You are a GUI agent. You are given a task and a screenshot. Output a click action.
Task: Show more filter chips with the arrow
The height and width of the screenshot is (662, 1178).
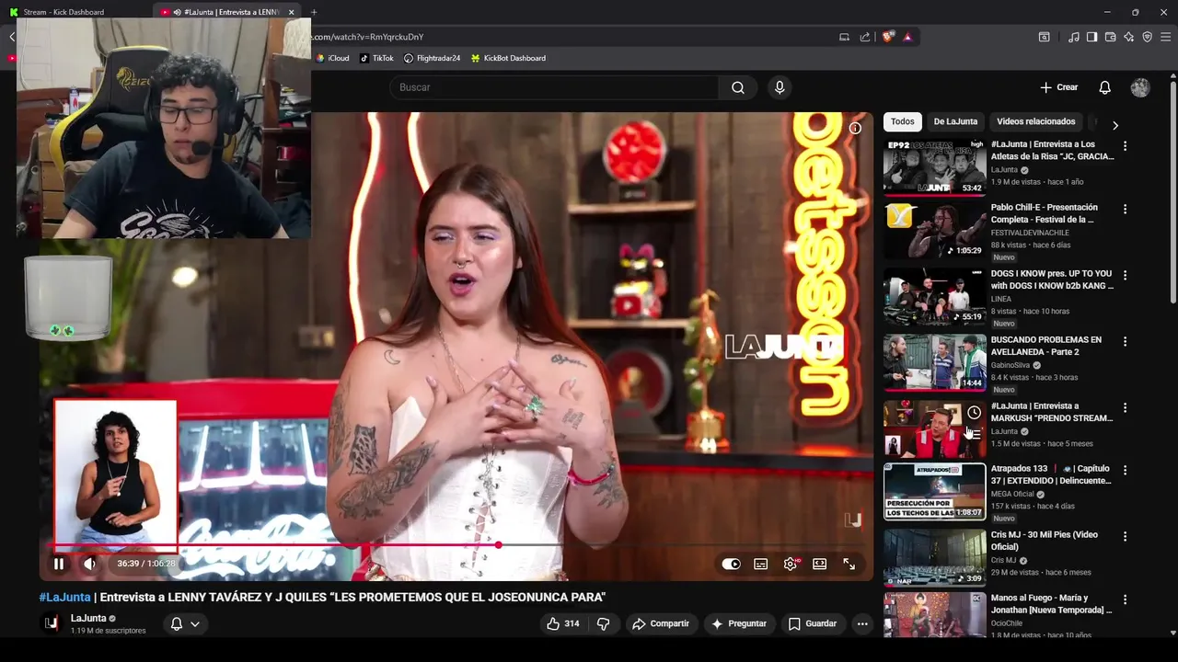point(1115,125)
